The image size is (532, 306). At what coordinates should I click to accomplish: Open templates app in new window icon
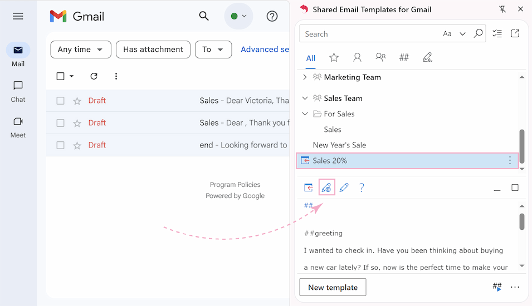coord(515,33)
